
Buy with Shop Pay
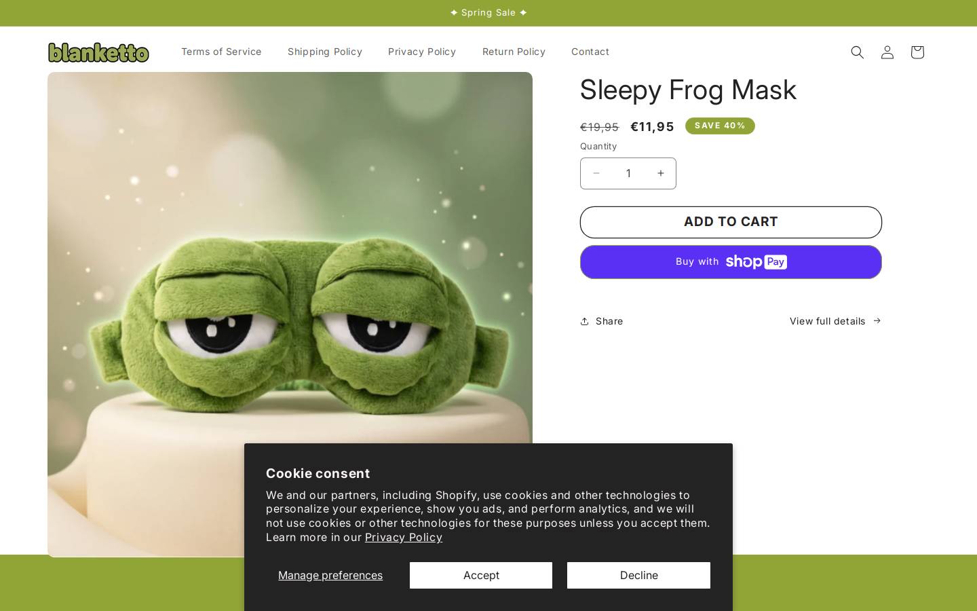click(731, 262)
